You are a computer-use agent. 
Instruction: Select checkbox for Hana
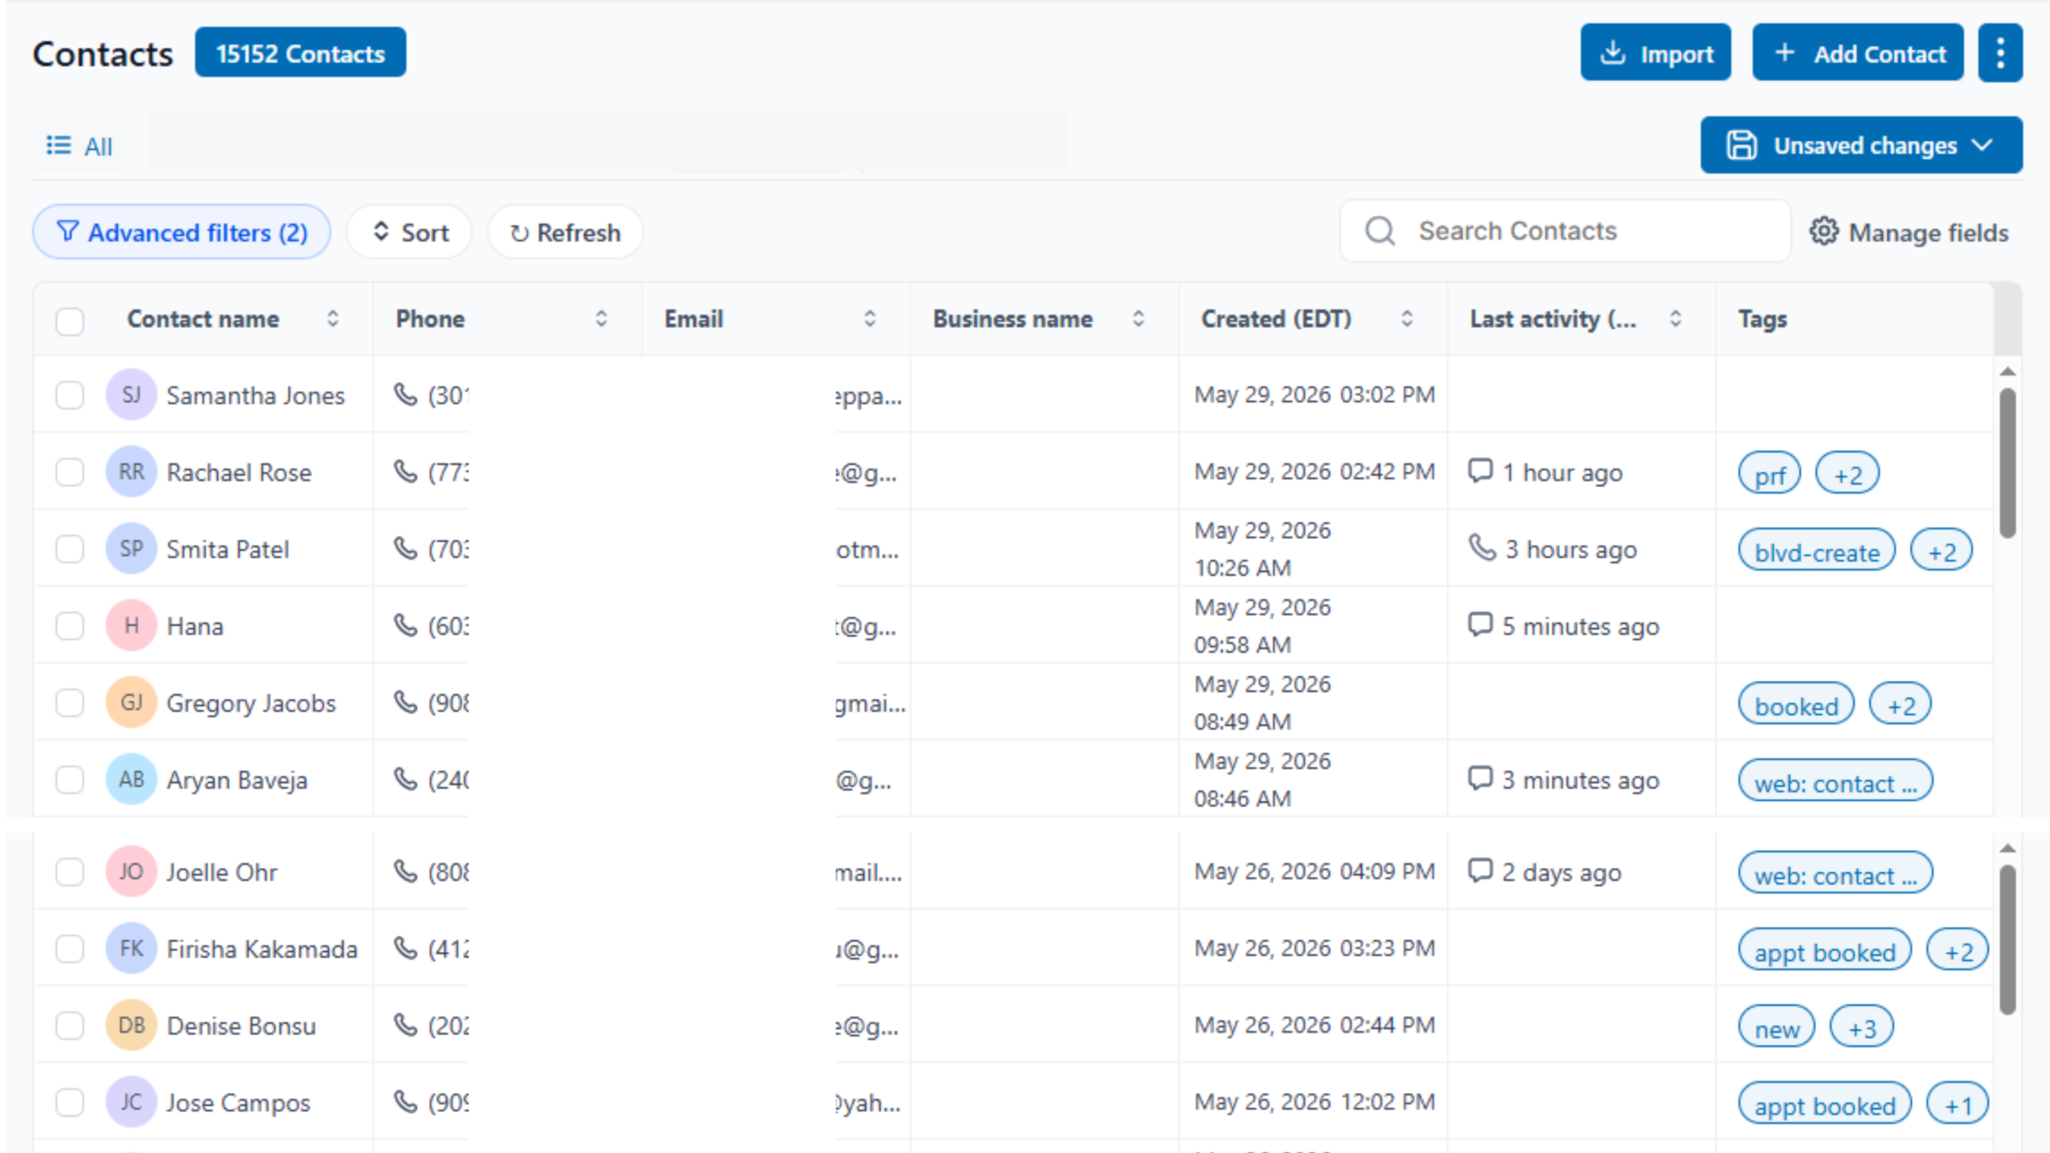pyautogui.click(x=70, y=626)
